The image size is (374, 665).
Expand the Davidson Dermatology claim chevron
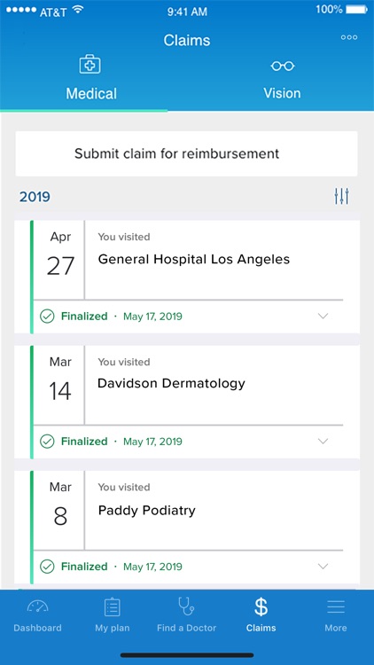323,441
